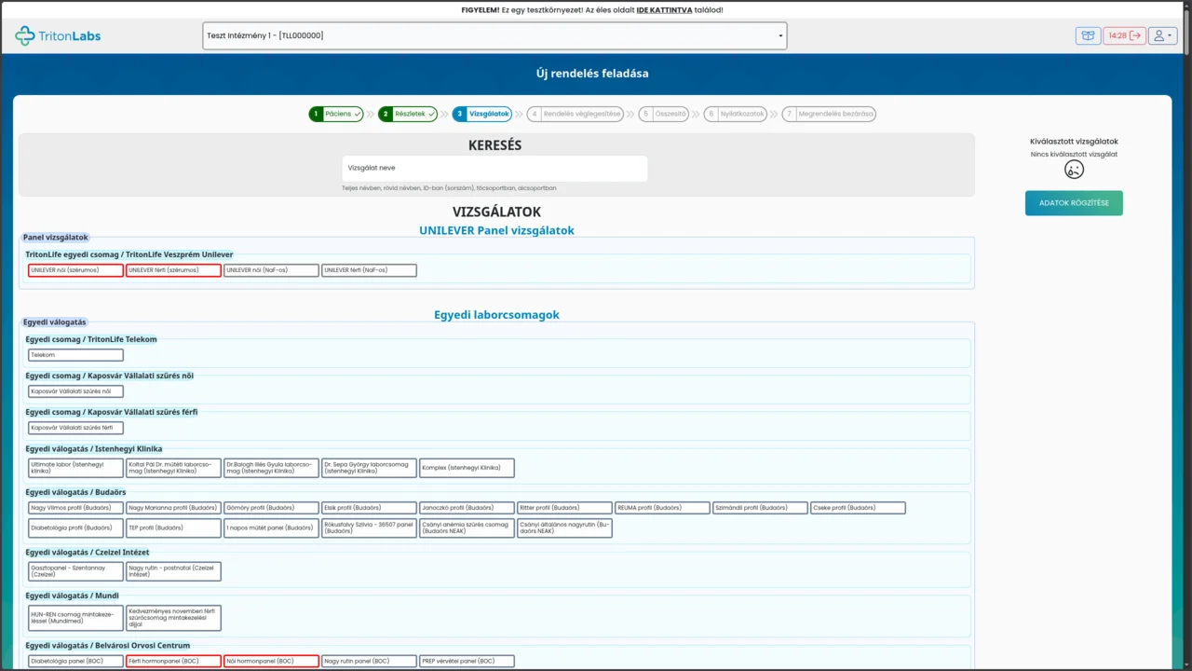
Task: Select Női hormonpanel (BOC)
Action: (x=271, y=661)
